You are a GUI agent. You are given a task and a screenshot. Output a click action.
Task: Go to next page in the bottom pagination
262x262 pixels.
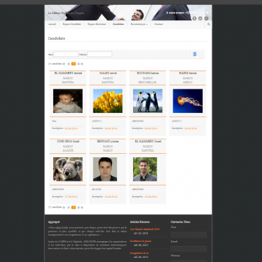79,208
